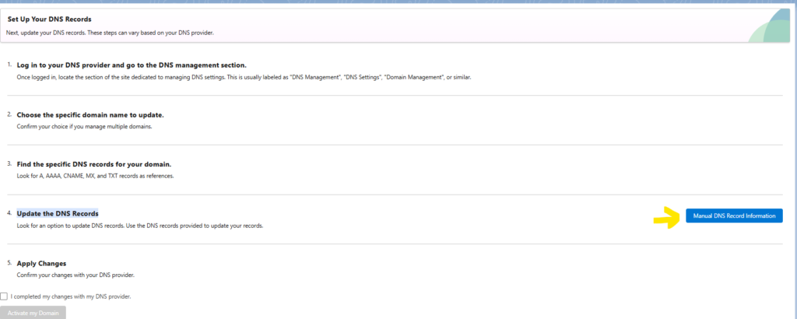
Task: Check 'I completed my changes' checkbox
Action: point(4,296)
